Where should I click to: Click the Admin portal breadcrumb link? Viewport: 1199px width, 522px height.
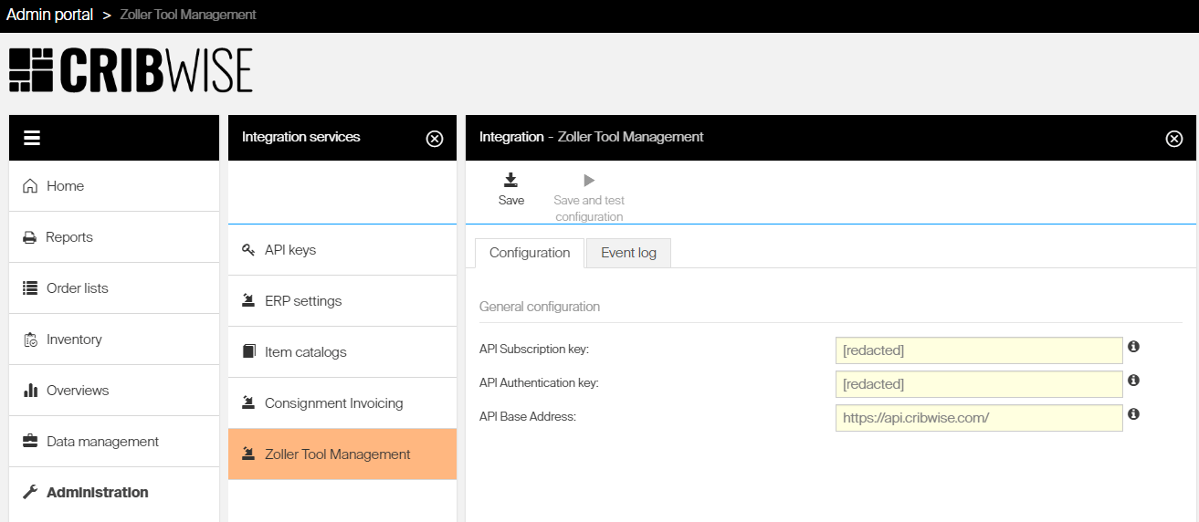coord(49,15)
